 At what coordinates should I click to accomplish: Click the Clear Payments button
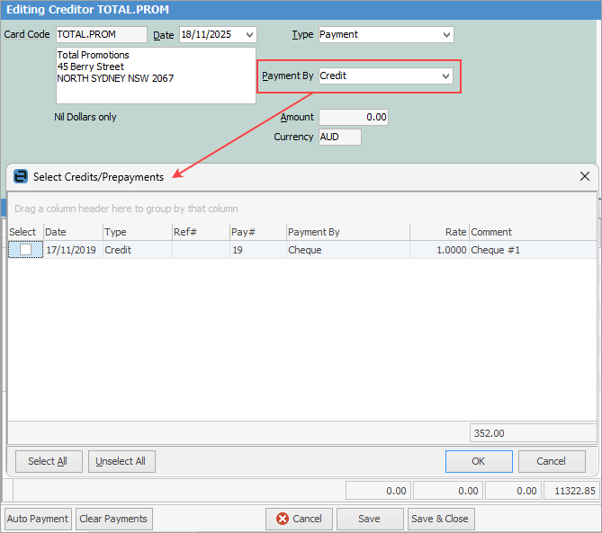(114, 519)
